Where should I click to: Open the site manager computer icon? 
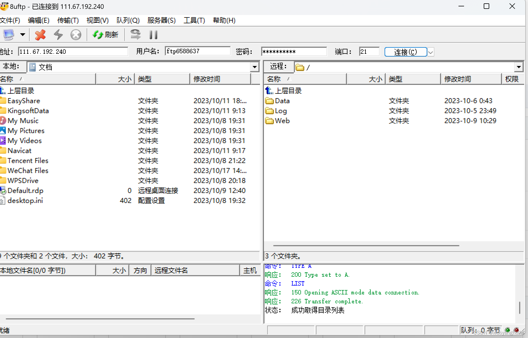[9, 35]
